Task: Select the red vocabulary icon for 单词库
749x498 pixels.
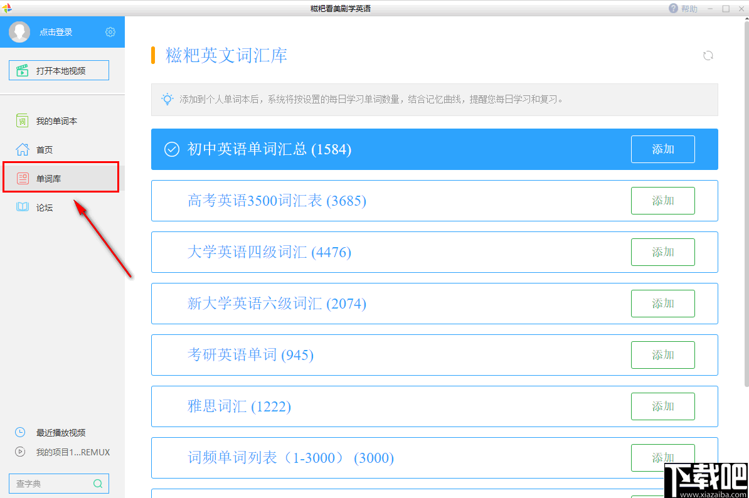Action: (22, 178)
